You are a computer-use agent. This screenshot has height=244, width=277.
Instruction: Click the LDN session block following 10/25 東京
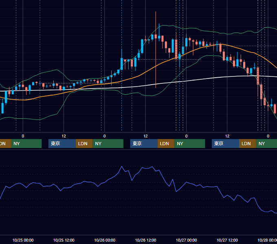click(x=84, y=144)
